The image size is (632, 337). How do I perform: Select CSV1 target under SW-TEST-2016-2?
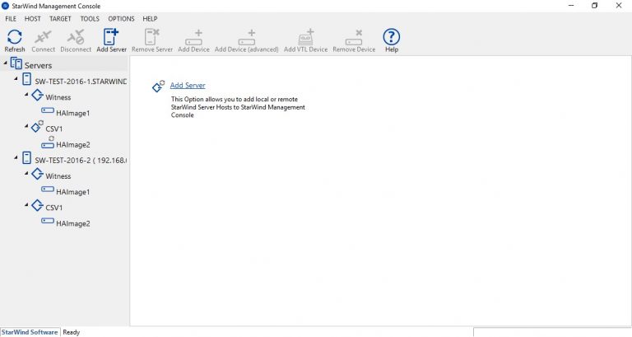[54, 207]
